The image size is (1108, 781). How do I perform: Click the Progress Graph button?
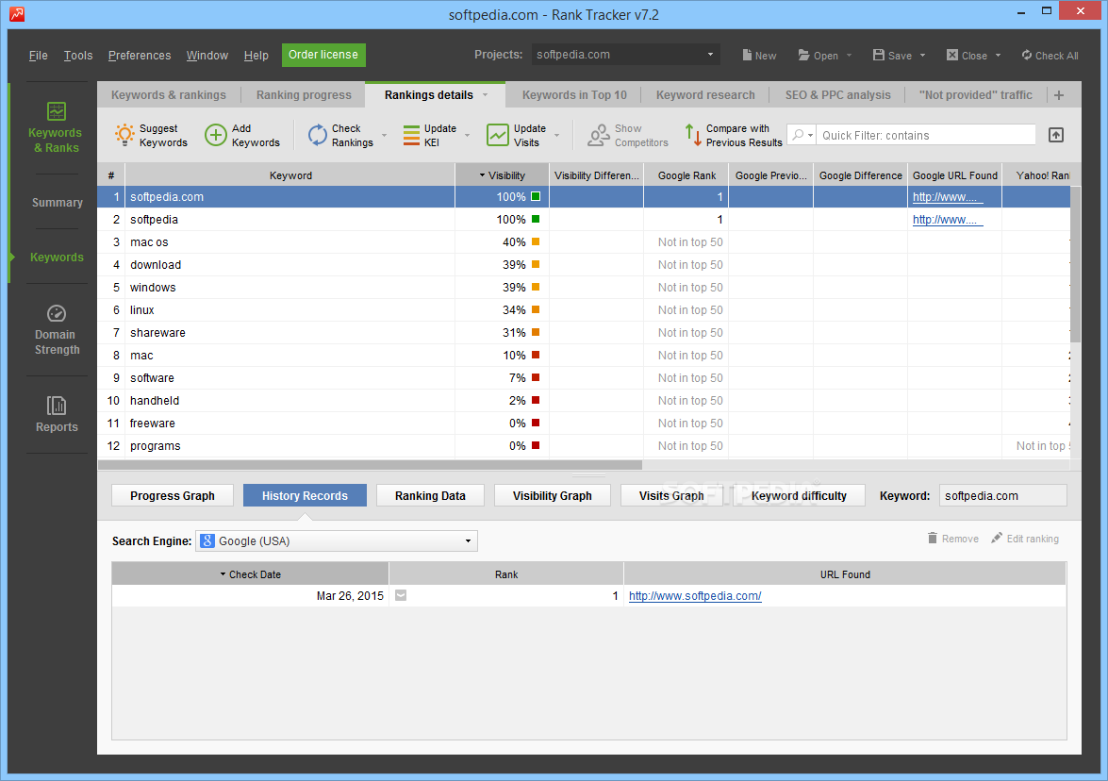pos(173,495)
